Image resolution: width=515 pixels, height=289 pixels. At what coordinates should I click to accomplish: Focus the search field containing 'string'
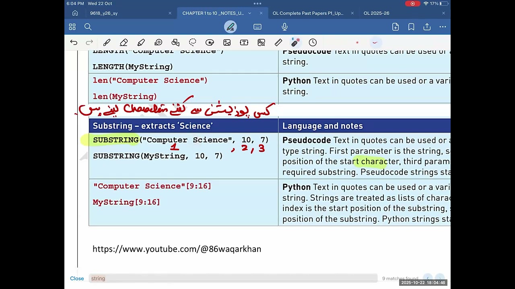[x=233, y=279]
